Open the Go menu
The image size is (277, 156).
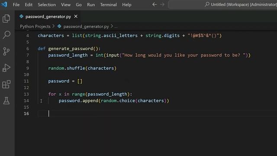pos(79,5)
